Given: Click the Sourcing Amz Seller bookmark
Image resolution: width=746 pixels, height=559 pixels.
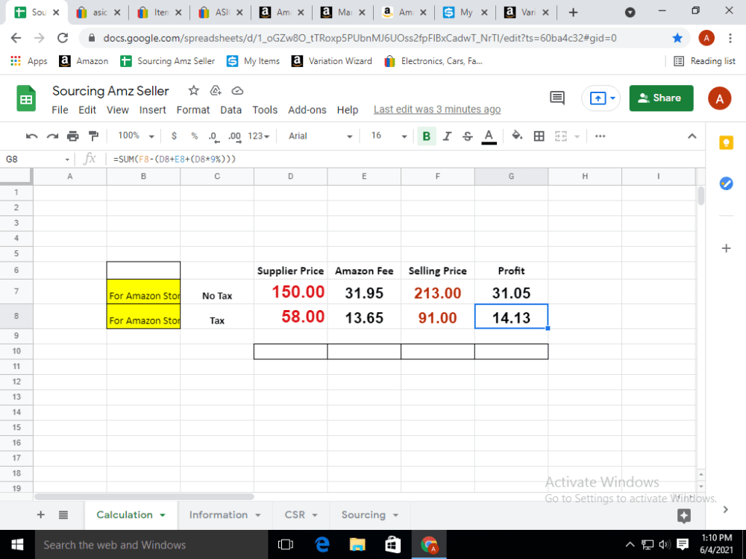Looking at the screenshot, I should 167,61.
